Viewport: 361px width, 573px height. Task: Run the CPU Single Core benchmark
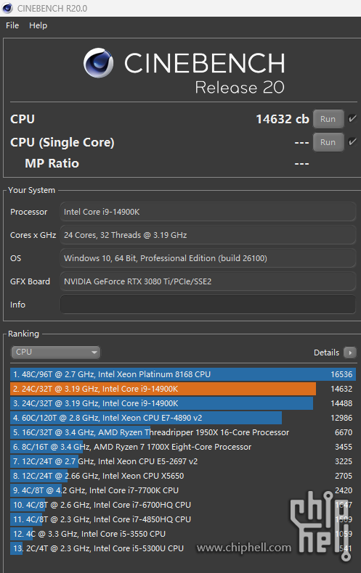(x=328, y=142)
